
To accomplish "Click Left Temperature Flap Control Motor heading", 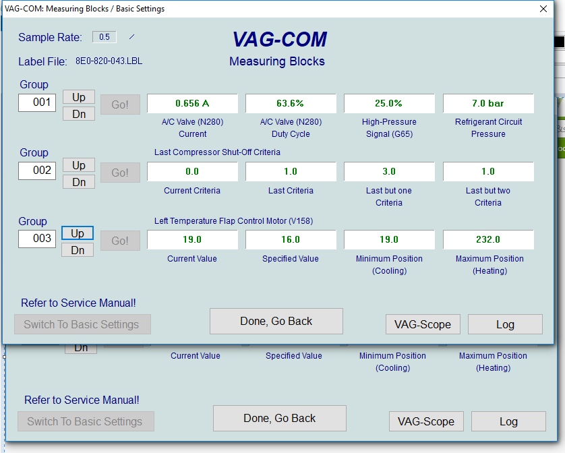I will coord(233,221).
